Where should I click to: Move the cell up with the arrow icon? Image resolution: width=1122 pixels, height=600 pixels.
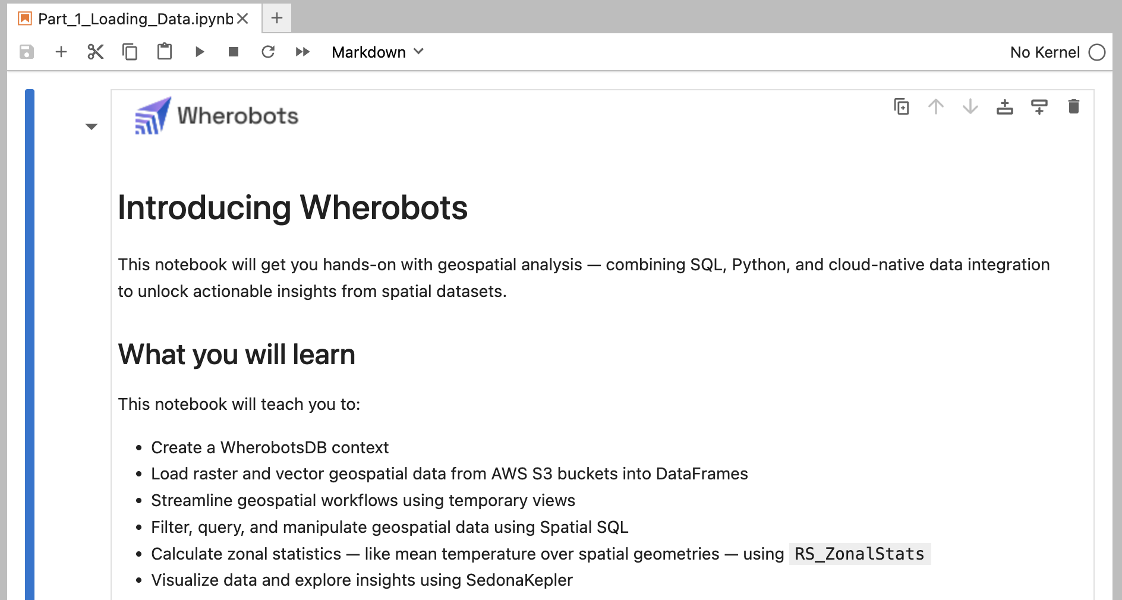pos(936,107)
